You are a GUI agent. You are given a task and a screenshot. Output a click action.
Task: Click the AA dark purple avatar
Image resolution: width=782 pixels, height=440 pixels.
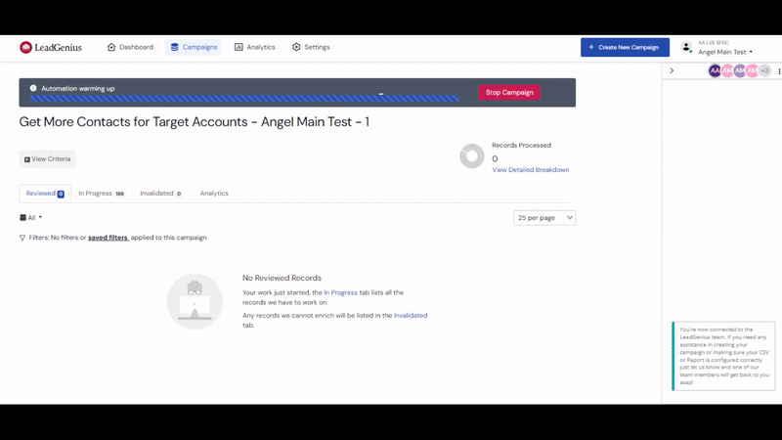(715, 70)
